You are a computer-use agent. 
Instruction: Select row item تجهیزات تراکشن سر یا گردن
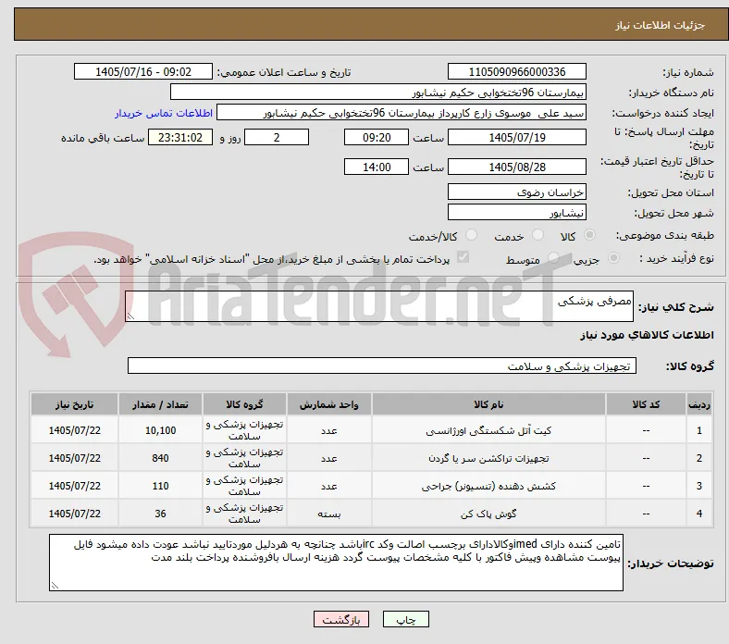tap(488, 458)
